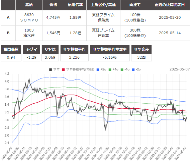
Task: Hide the -2σ band via legend label
Action: (x=138, y=69)
